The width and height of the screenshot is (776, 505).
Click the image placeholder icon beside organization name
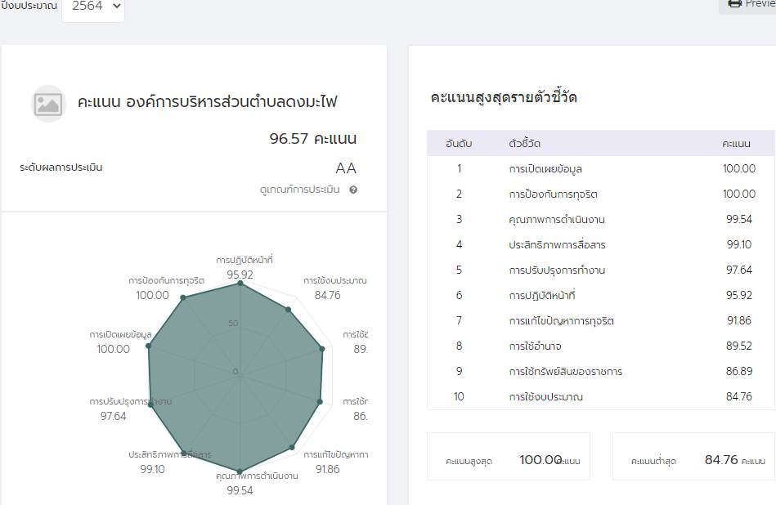click(x=48, y=104)
